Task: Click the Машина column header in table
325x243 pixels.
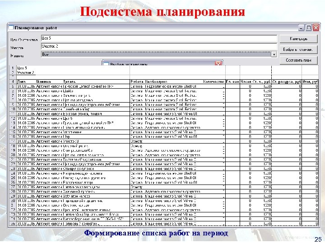Action: pyautogui.click(x=43, y=82)
